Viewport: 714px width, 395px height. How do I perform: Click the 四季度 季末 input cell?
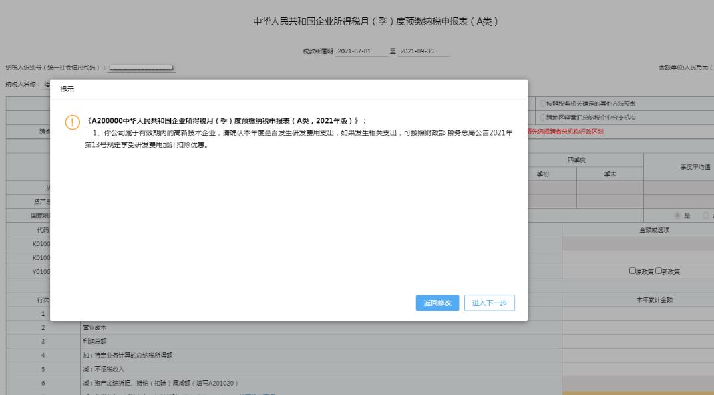click(610, 188)
